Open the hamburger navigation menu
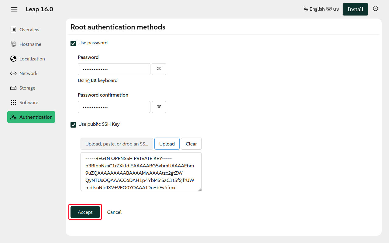The image size is (389, 243). [x=14, y=9]
